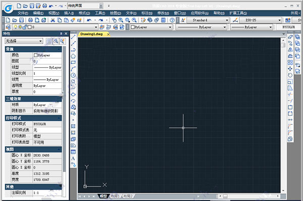Select the Line tool in draw toolbar
The height and width of the screenshot is (201, 303).
tap(73, 37)
